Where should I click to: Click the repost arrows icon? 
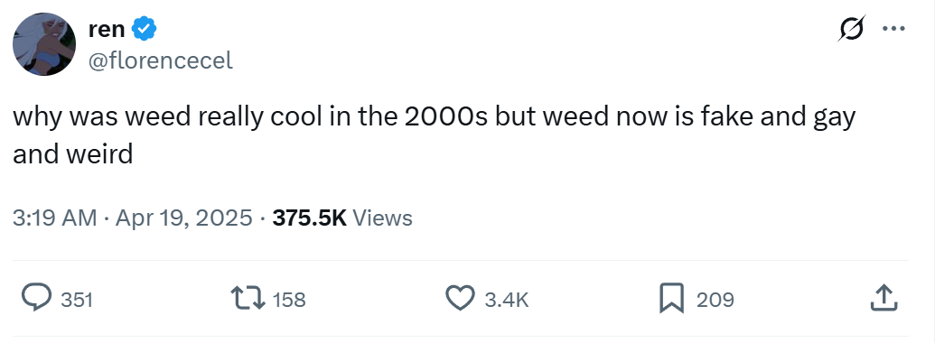[248, 299]
